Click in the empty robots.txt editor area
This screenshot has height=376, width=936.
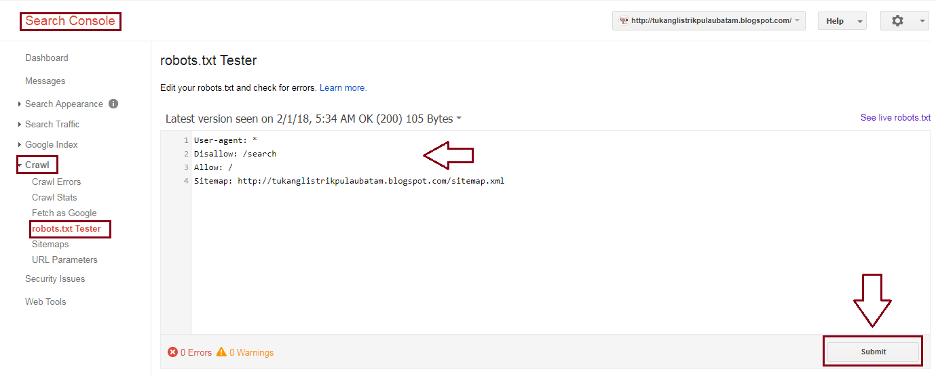[x=561, y=261]
